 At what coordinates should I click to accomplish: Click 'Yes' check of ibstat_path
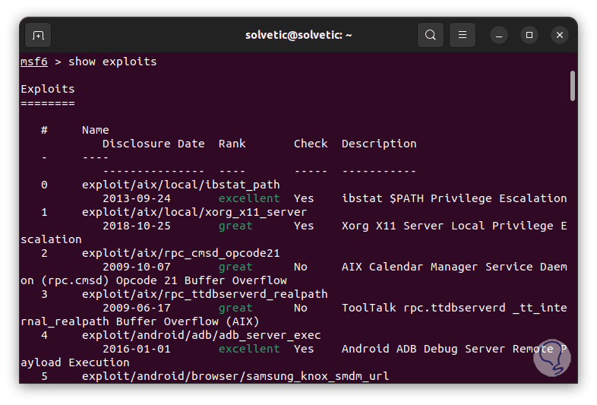tap(304, 199)
